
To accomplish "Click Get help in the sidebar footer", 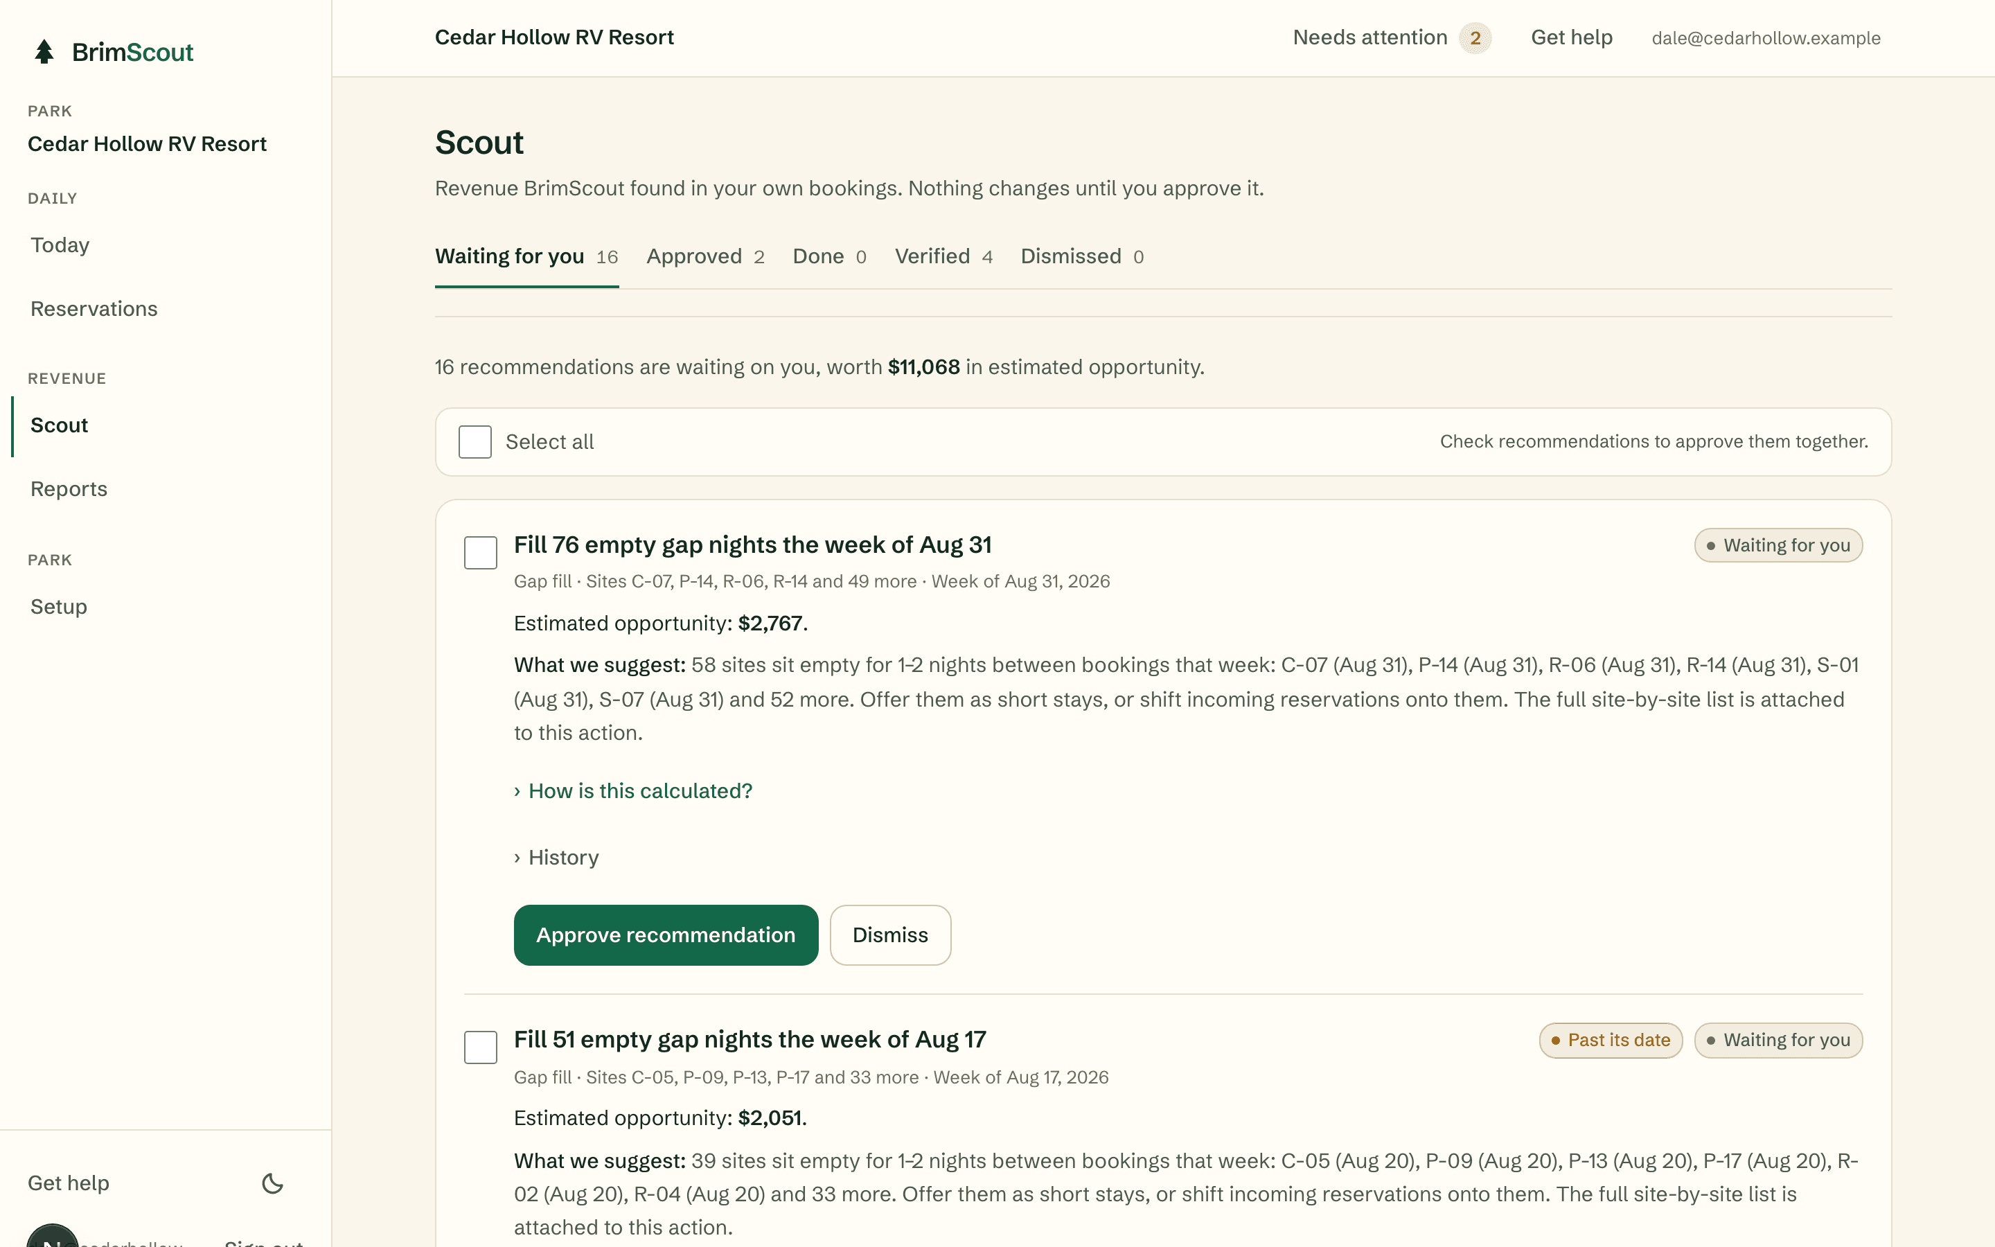I will pos(69,1183).
